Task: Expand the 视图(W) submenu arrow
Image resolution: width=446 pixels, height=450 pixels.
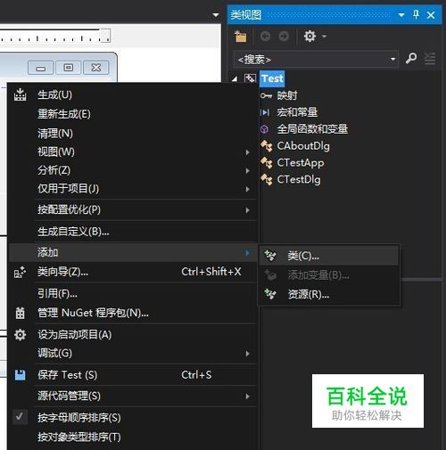Action: coord(247,152)
